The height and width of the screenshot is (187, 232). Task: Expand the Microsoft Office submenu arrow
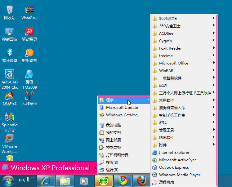214,63
